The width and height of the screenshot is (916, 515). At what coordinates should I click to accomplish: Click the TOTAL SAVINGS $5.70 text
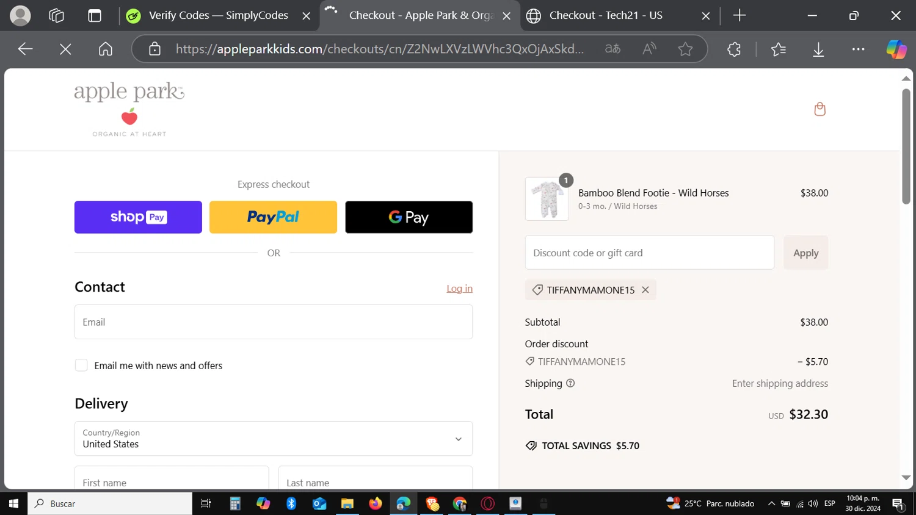[x=591, y=446]
